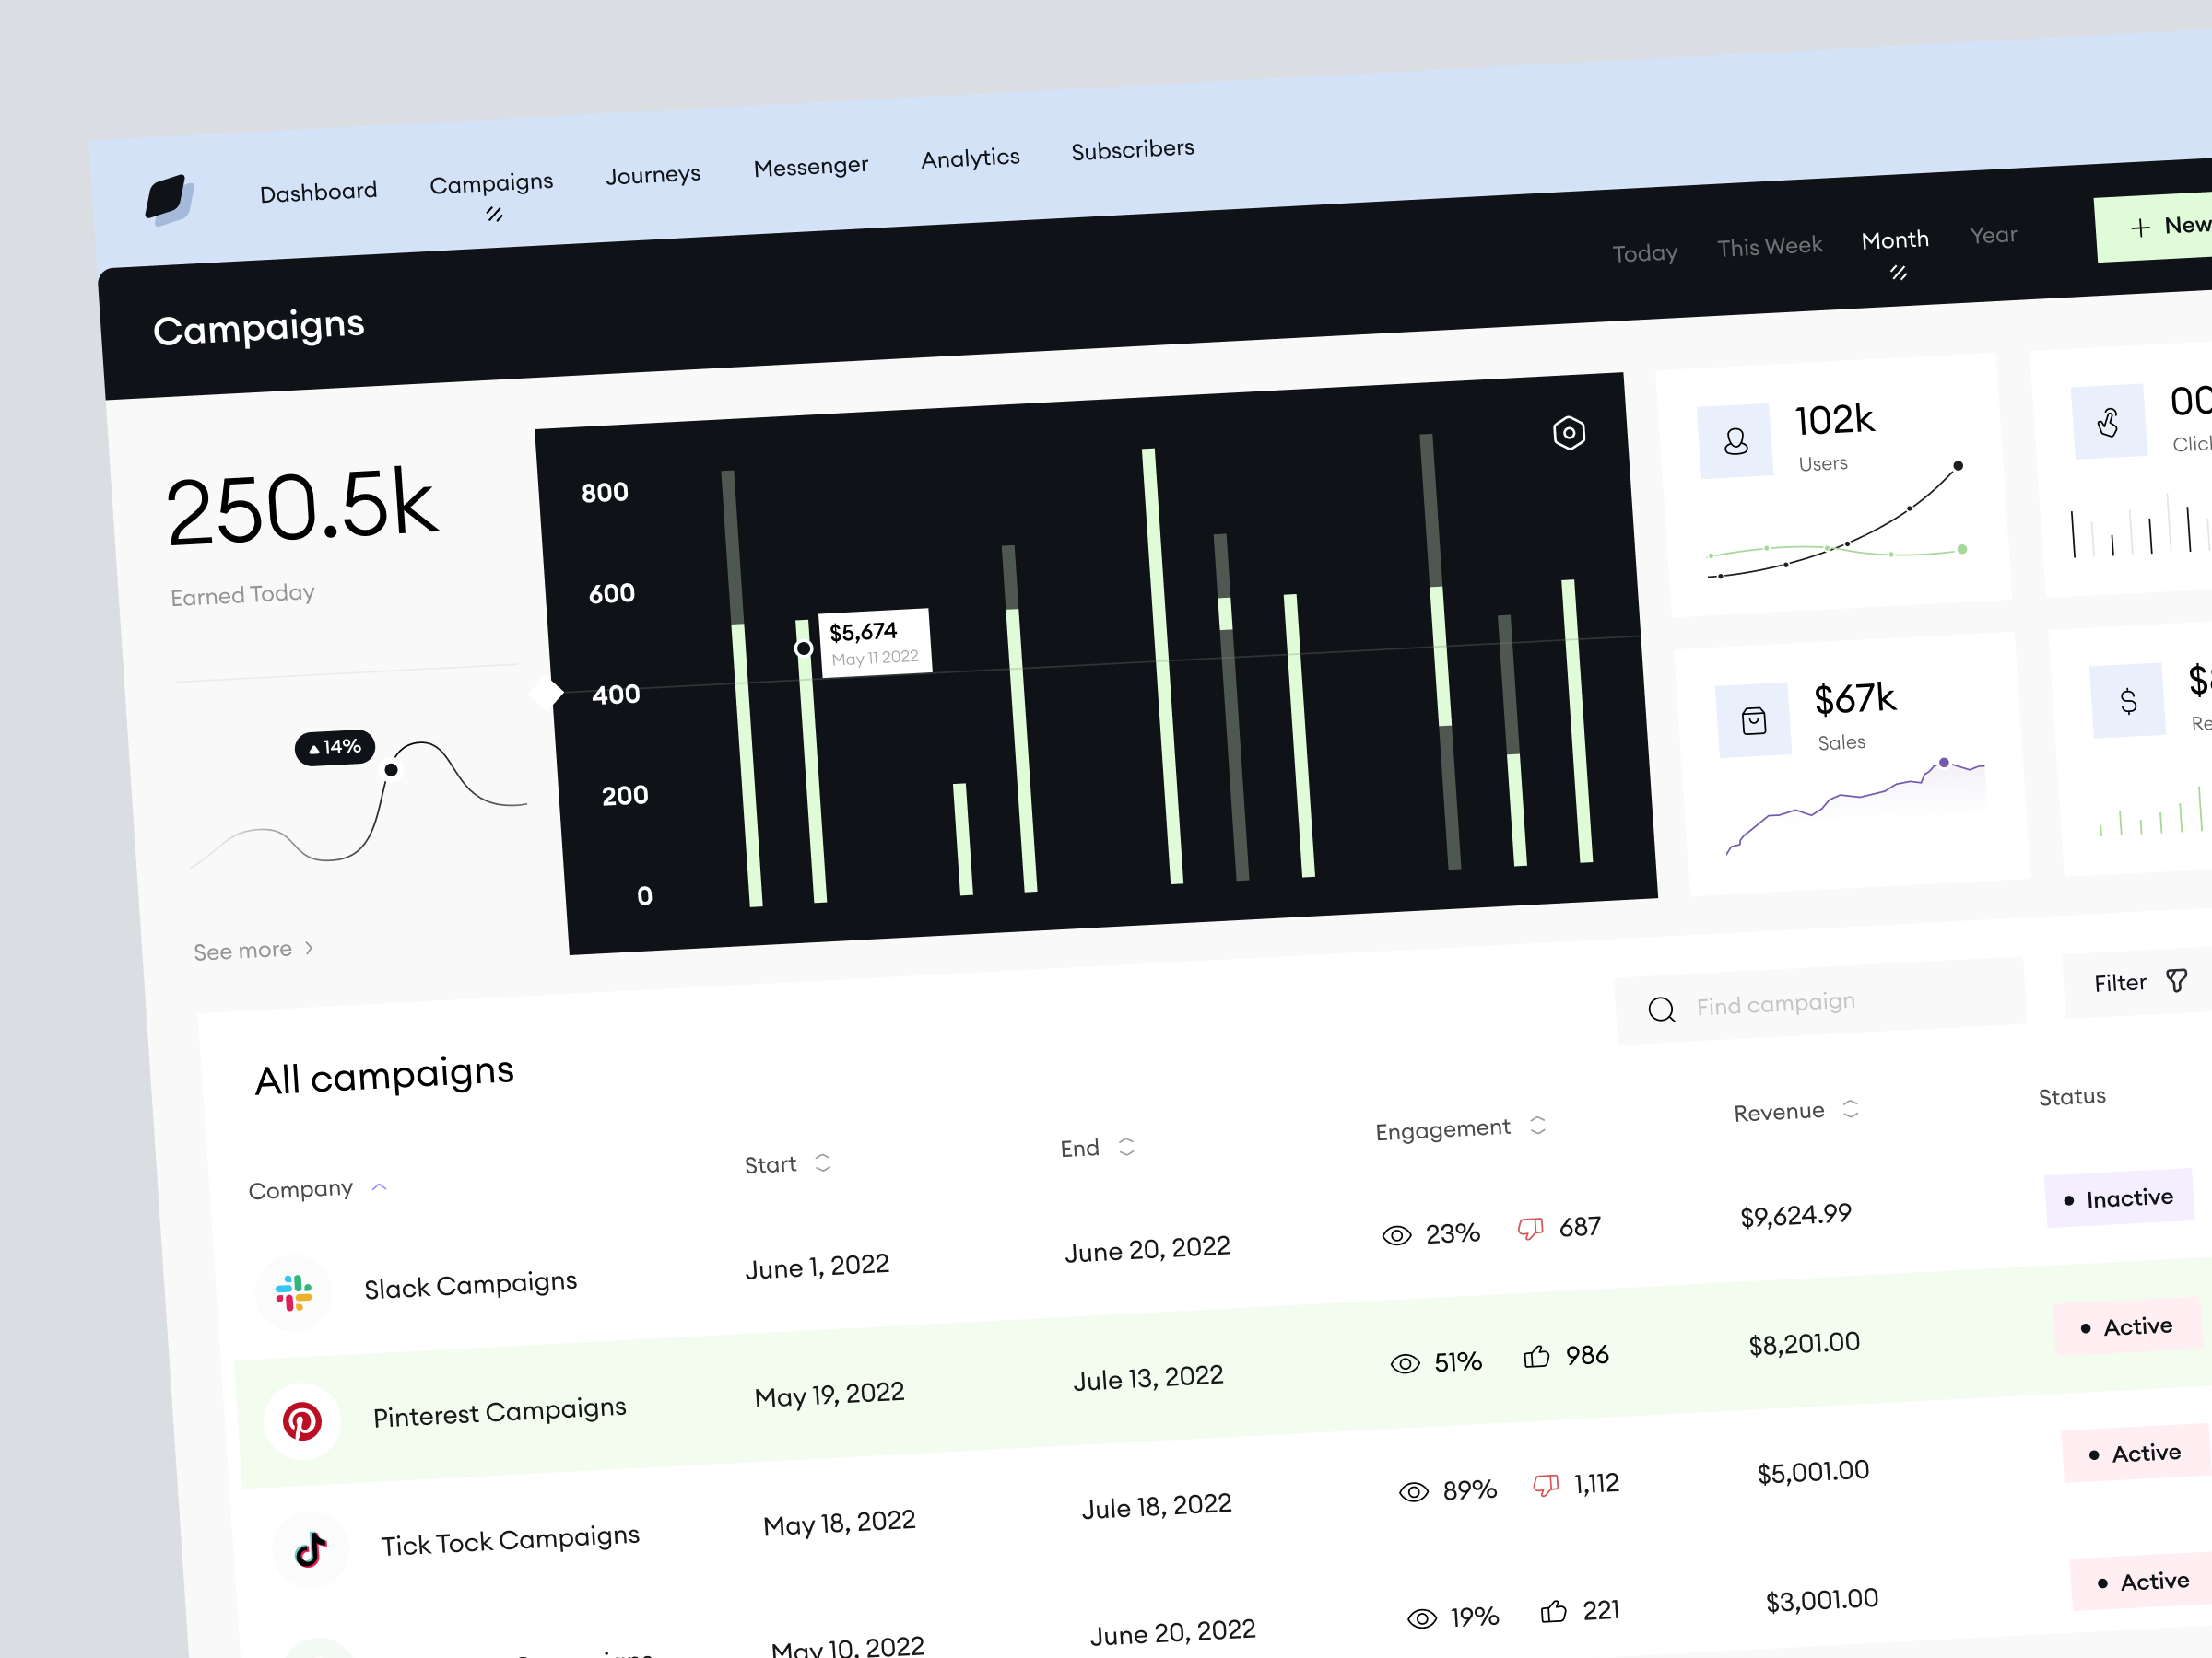Click the TikTok logo icon

[x=310, y=1550]
